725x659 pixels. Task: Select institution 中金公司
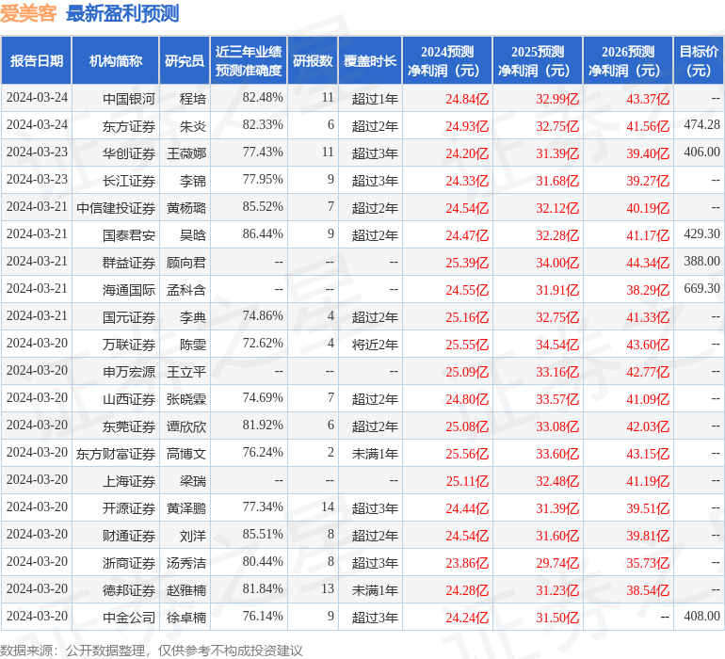129,618
